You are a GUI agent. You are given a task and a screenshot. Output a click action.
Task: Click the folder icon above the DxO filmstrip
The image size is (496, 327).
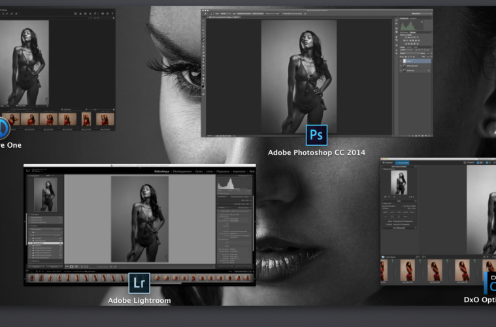pyautogui.click(x=384, y=256)
